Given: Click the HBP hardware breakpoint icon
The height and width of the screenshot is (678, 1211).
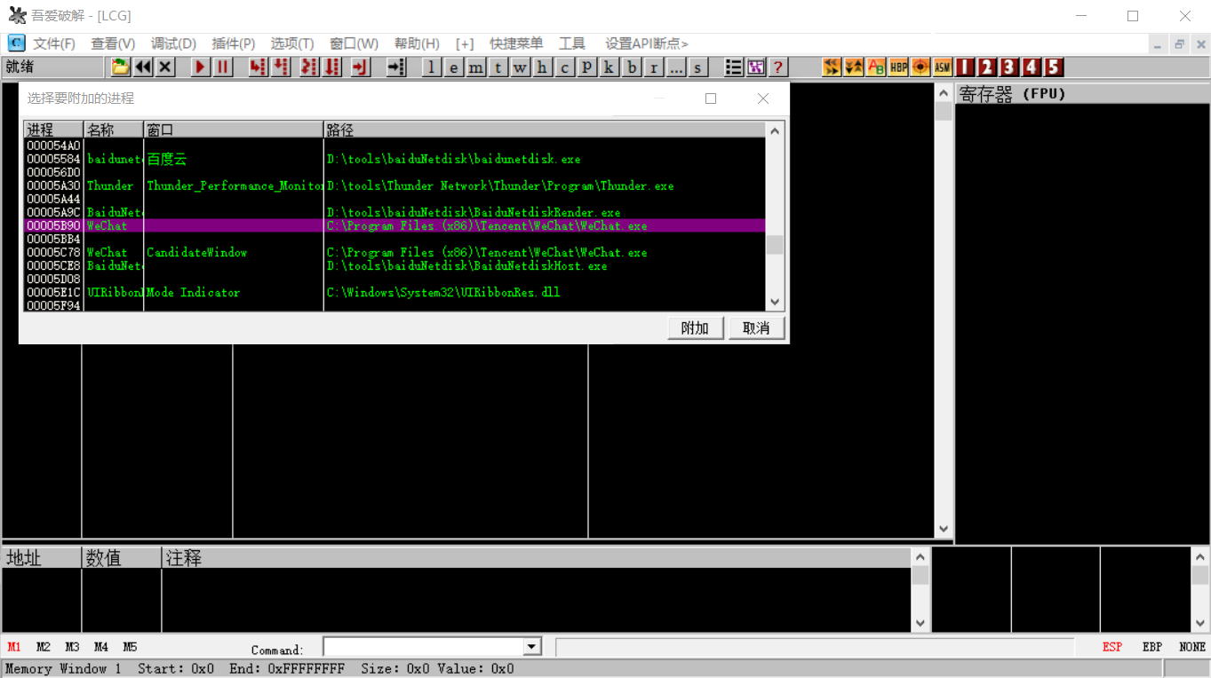Looking at the screenshot, I should (898, 67).
